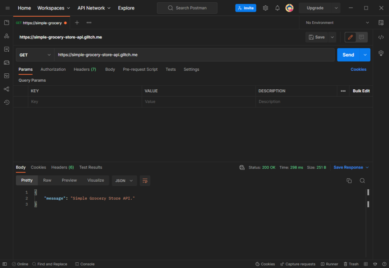Open the Collections sidebar icon
389x268 pixels.
(x=6, y=23)
